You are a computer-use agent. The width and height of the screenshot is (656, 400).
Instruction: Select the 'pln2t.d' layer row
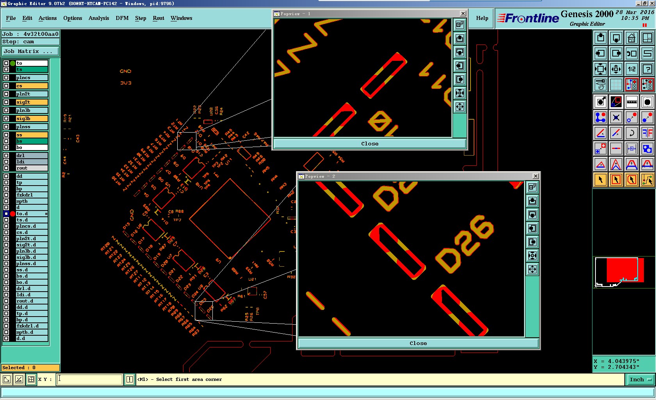(x=32, y=239)
